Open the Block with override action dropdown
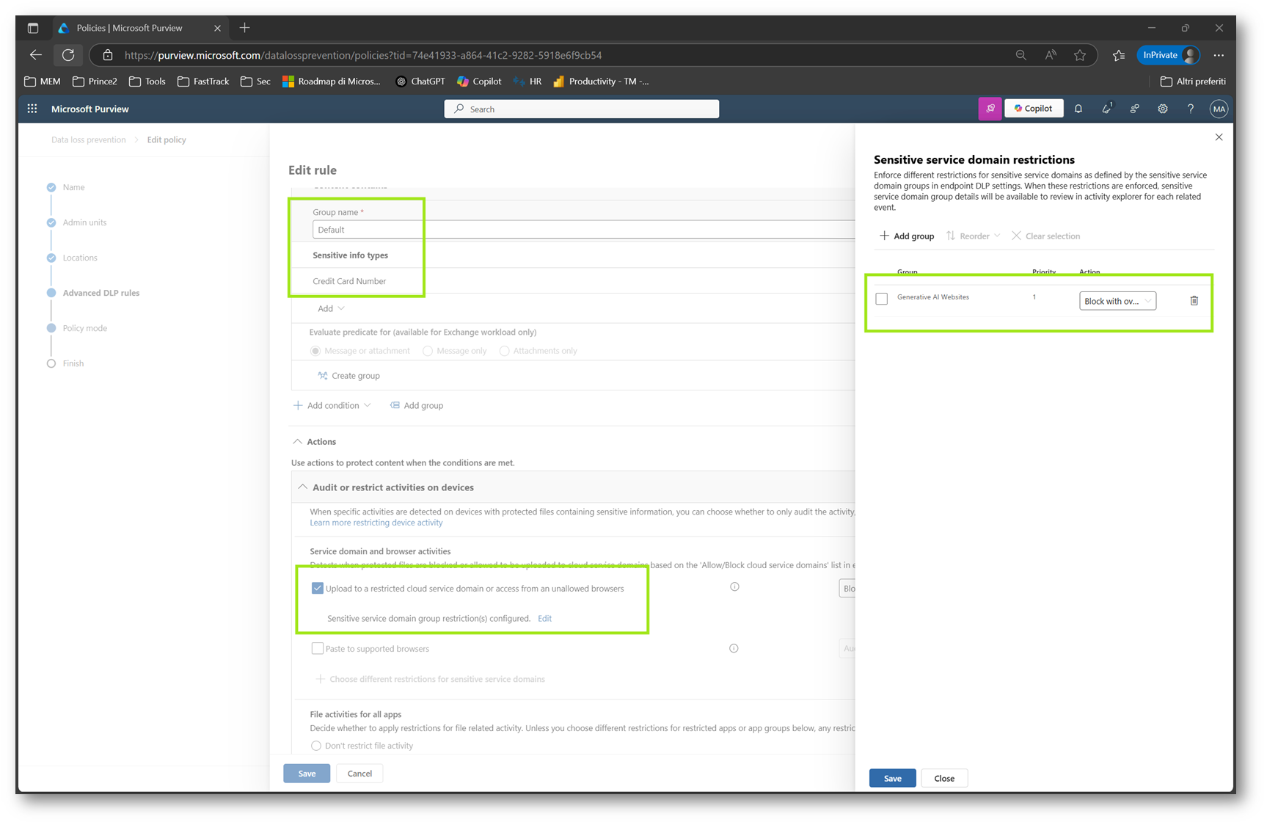Screen dimensions: 1267x825 (x=1117, y=301)
